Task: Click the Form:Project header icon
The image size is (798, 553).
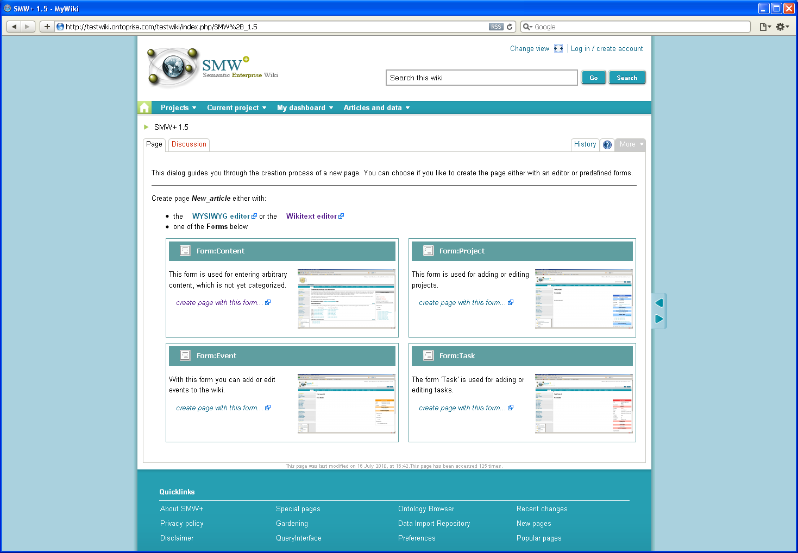Action: tap(428, 251)
